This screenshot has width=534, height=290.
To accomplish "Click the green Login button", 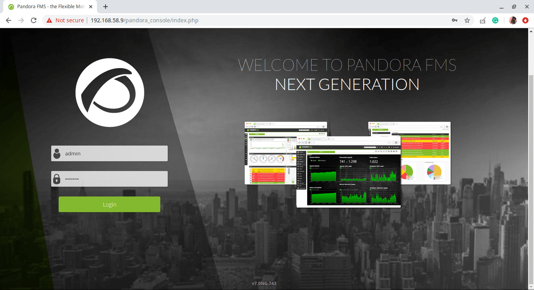I will (x=109, y=204).
